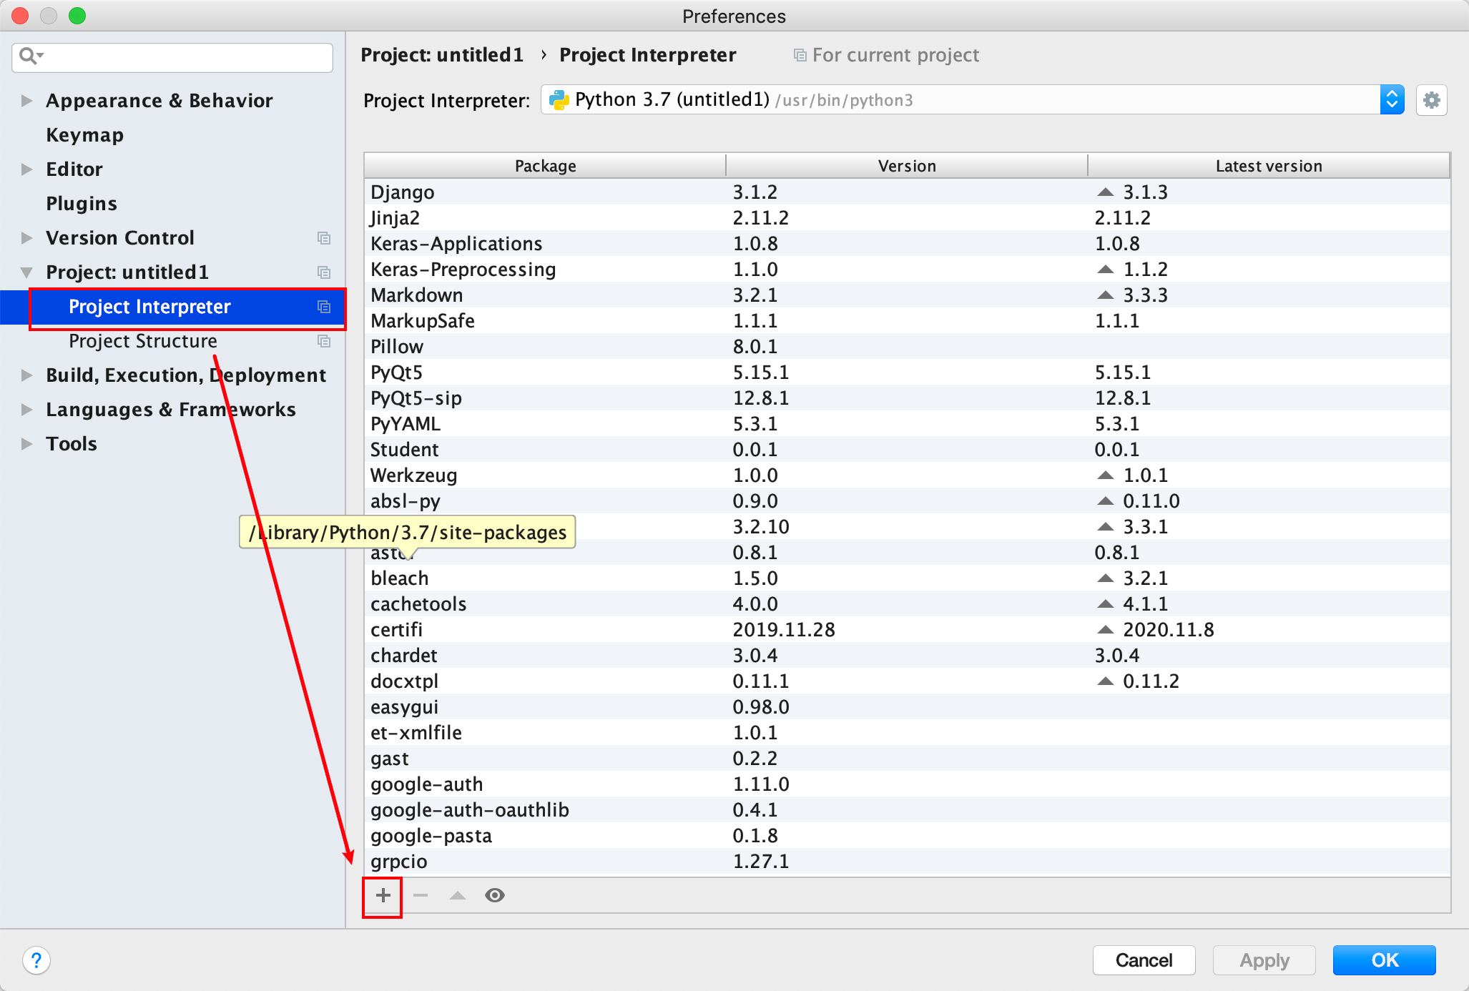Screen dimensions: 1469x991
Task: Click the help question mark icon
Action: 36,960
